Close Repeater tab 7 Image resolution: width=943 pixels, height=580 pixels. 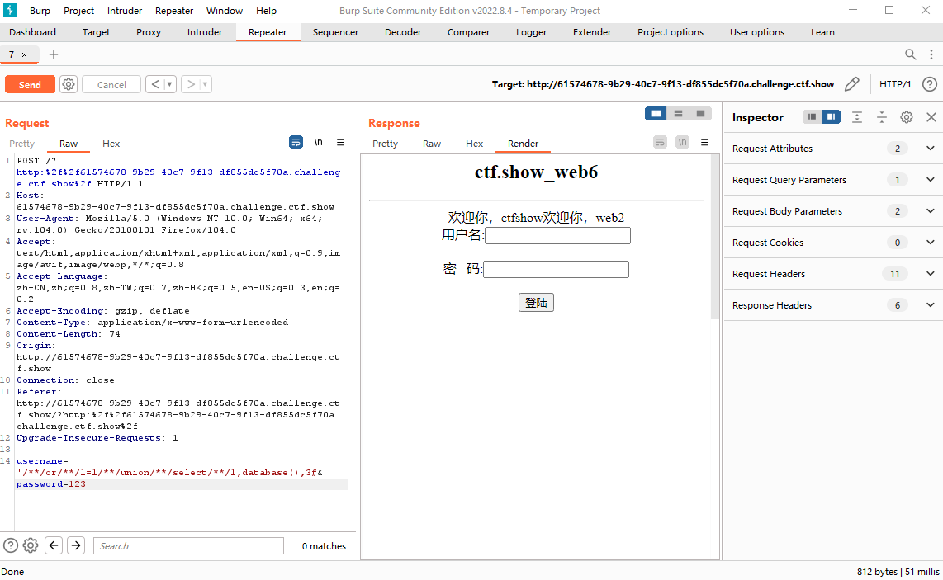coord(24,54)
